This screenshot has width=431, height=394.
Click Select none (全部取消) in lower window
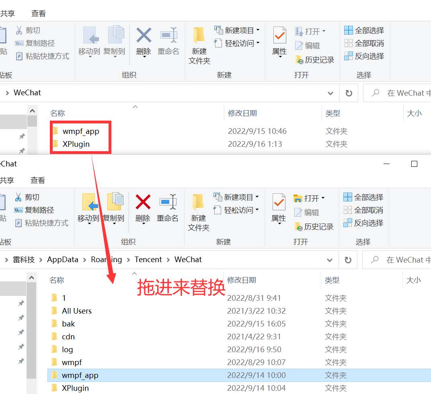[363, 210]
